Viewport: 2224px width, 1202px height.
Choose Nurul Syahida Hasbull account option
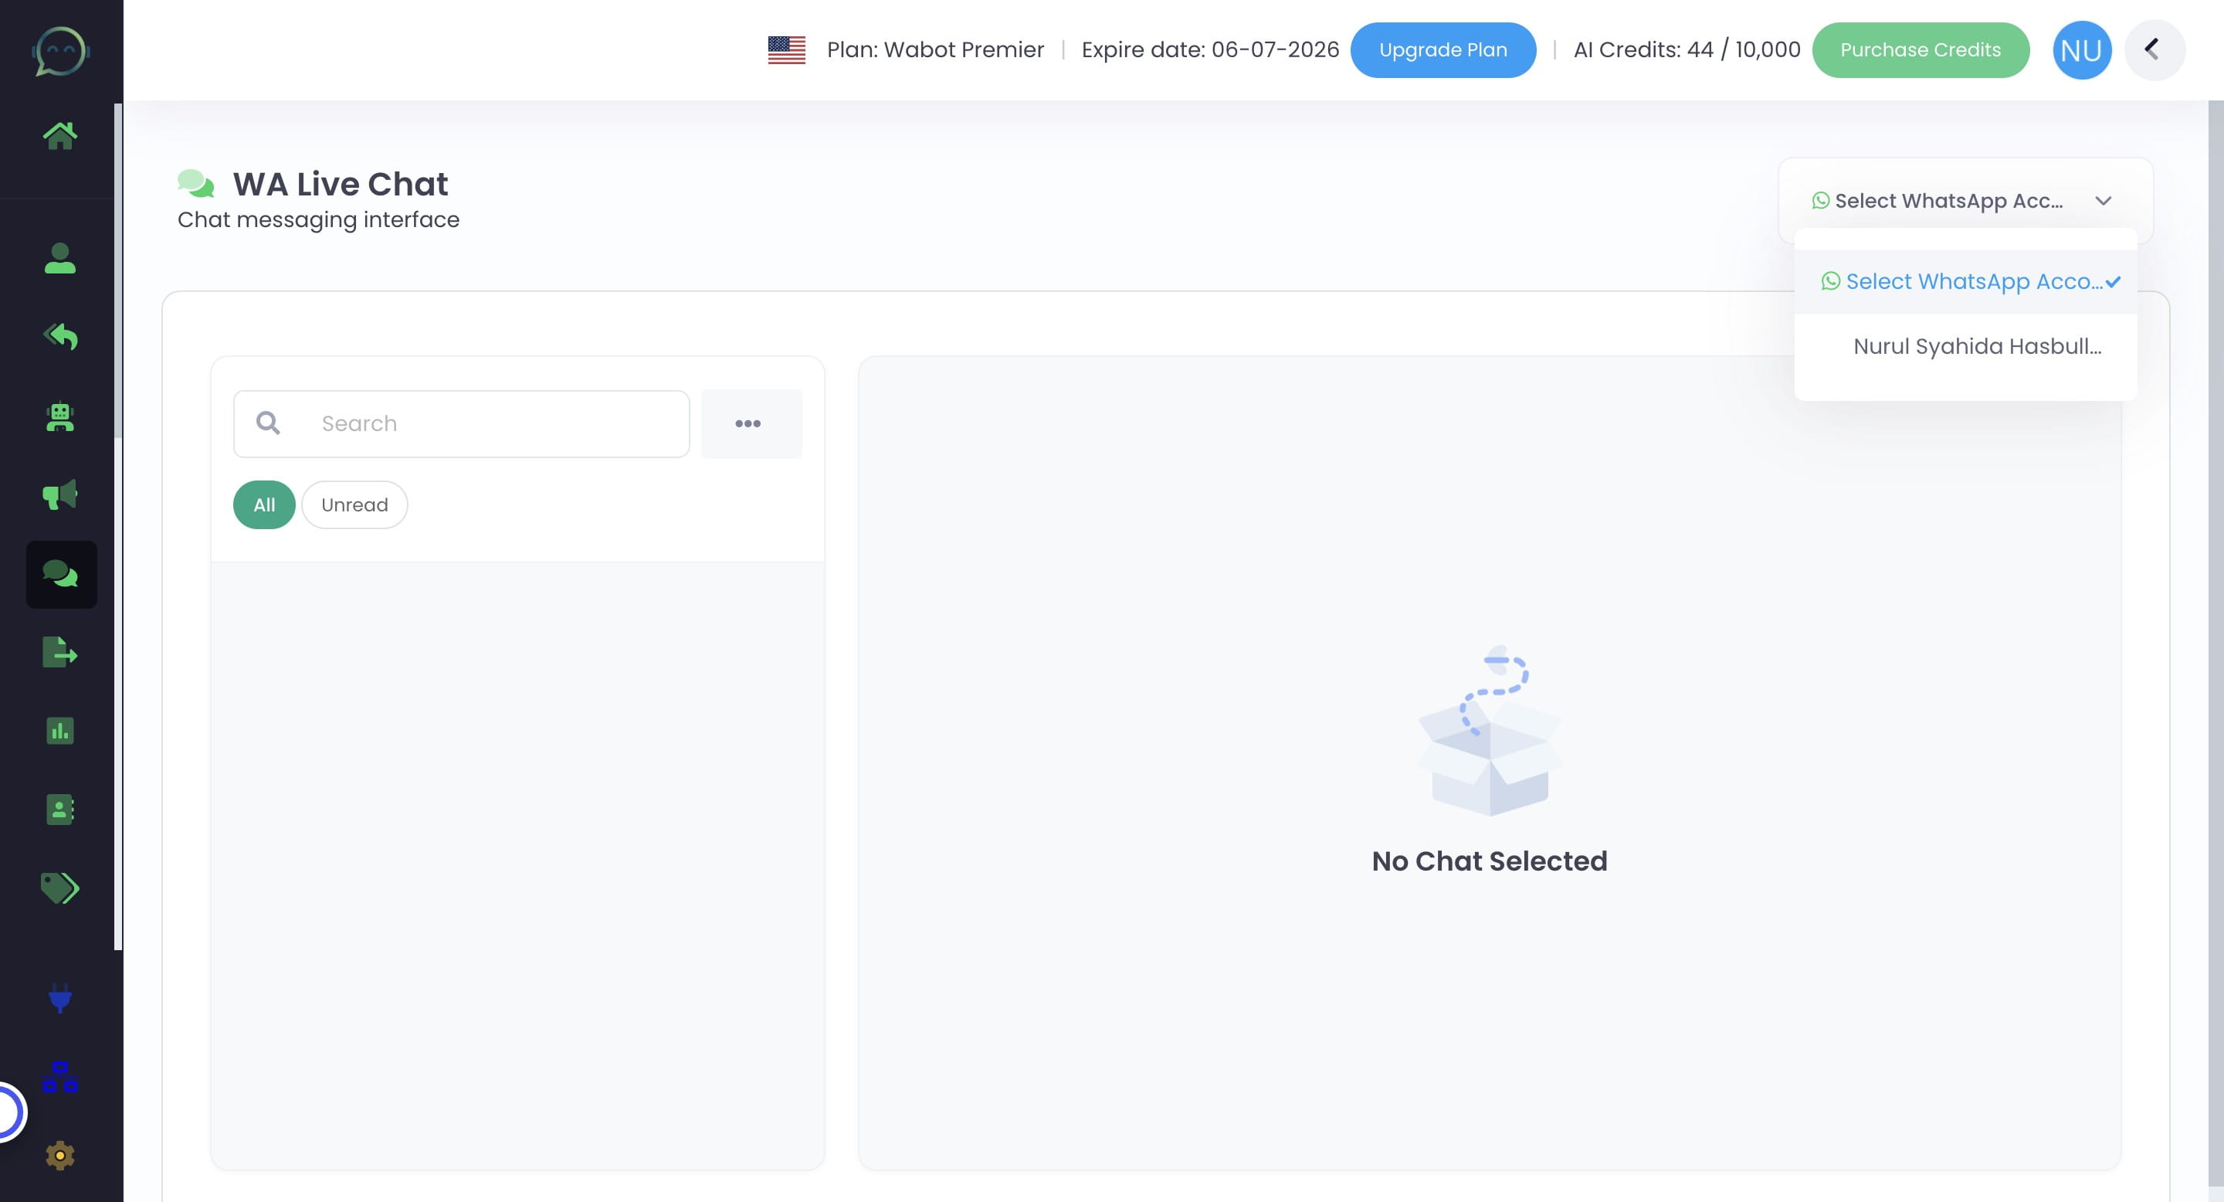(x=1976, y=346)
